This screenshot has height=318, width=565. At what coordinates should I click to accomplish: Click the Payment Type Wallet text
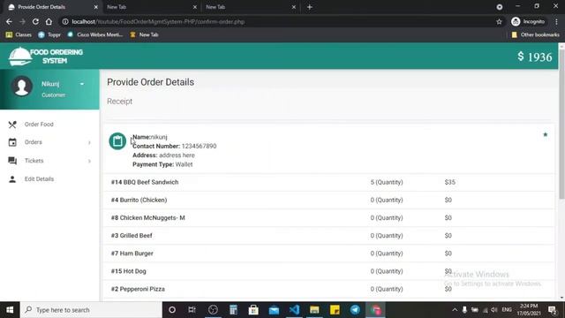pyautogui.click(x=162, y=164)
